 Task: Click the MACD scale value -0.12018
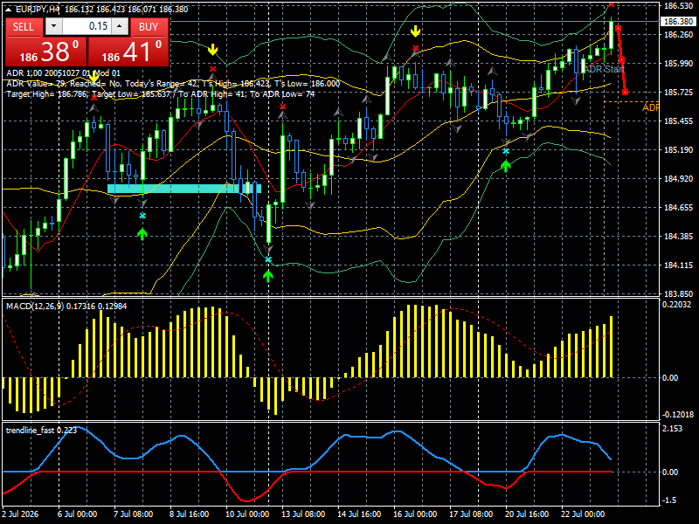coord(678,414)
